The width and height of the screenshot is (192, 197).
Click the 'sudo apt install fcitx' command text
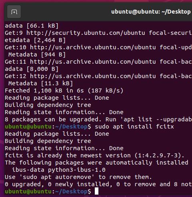point(134,127)
